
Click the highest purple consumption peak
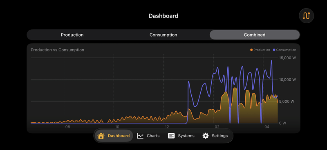click(x=271, y=61)
